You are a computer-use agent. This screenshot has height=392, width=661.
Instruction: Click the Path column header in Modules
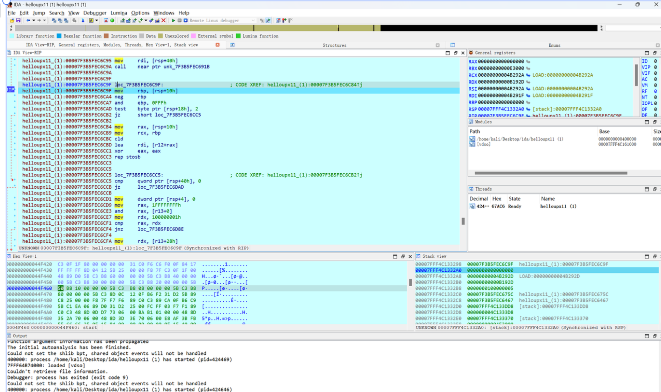(474, 131)
